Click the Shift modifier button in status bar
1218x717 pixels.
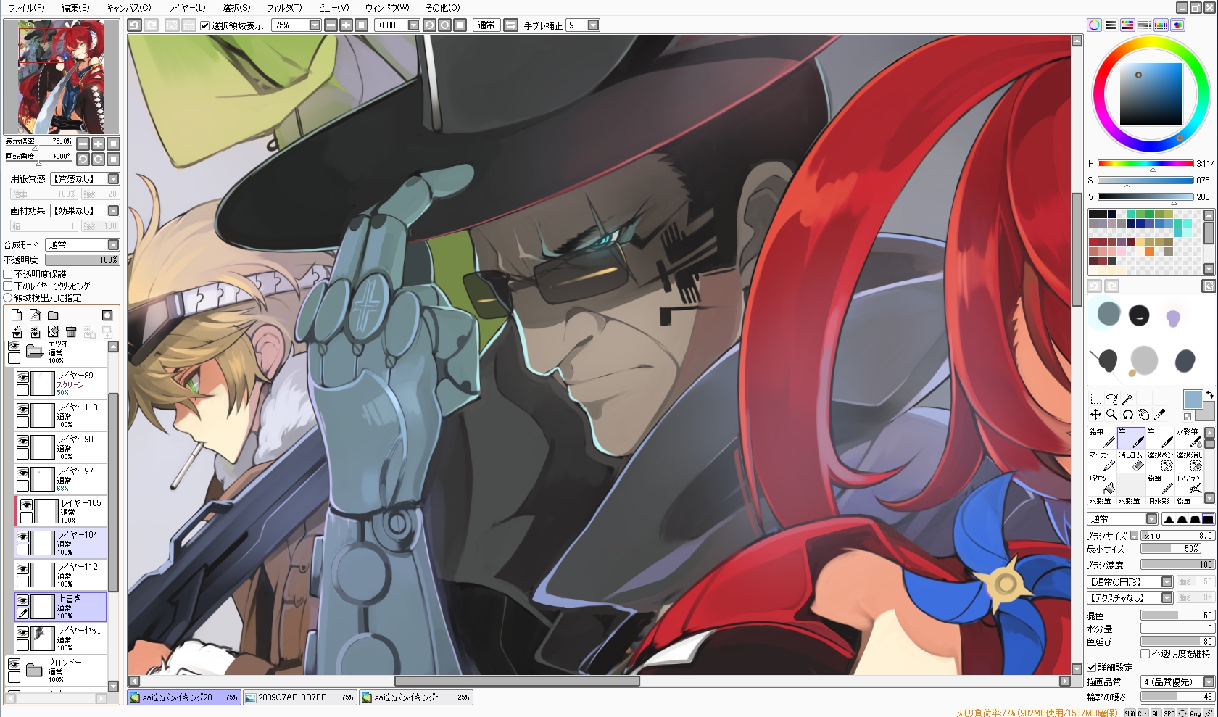click(1130, 713)
